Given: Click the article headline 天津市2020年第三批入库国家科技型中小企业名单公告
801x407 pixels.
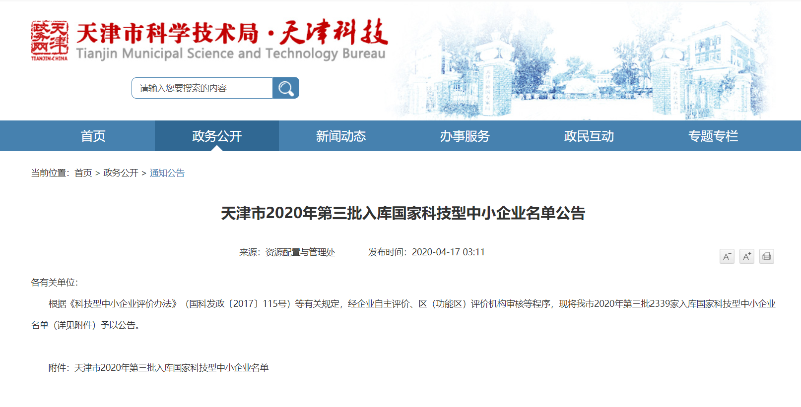Looking at the screenshot, I should (x=403, y=213).
